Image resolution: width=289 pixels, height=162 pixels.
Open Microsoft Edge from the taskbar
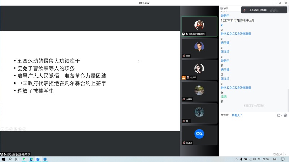(x=31, y=159)
